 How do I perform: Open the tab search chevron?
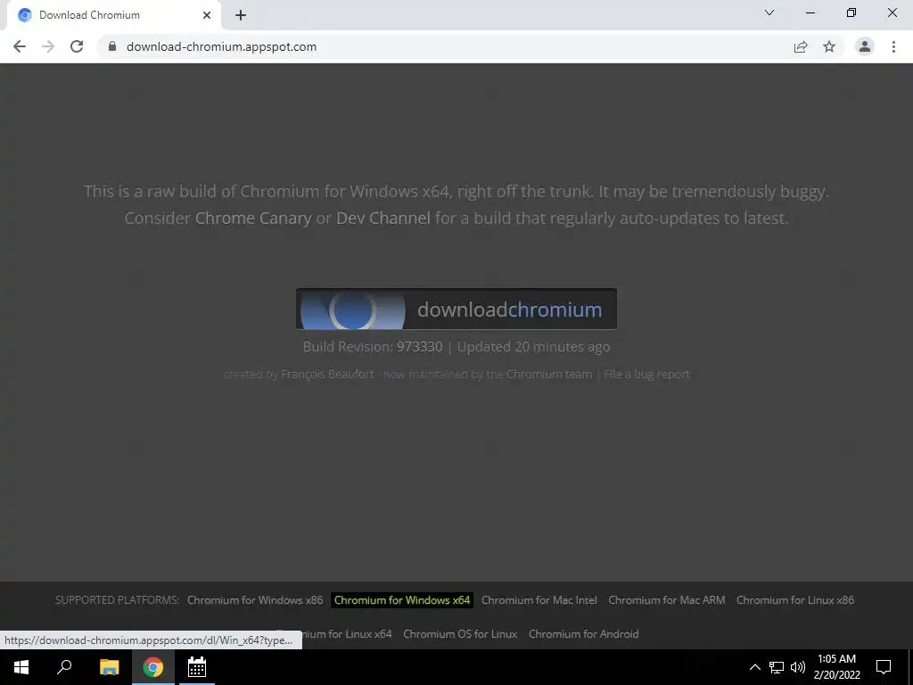769,12
